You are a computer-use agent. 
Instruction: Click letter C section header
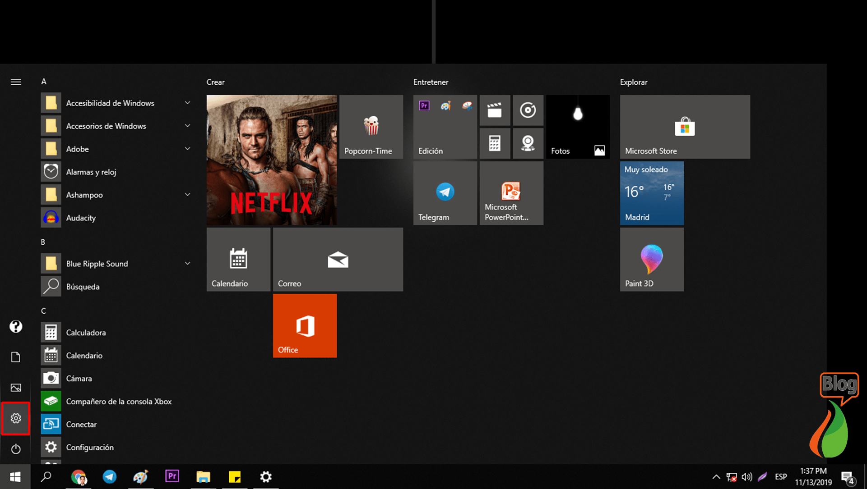coord(43,311)
